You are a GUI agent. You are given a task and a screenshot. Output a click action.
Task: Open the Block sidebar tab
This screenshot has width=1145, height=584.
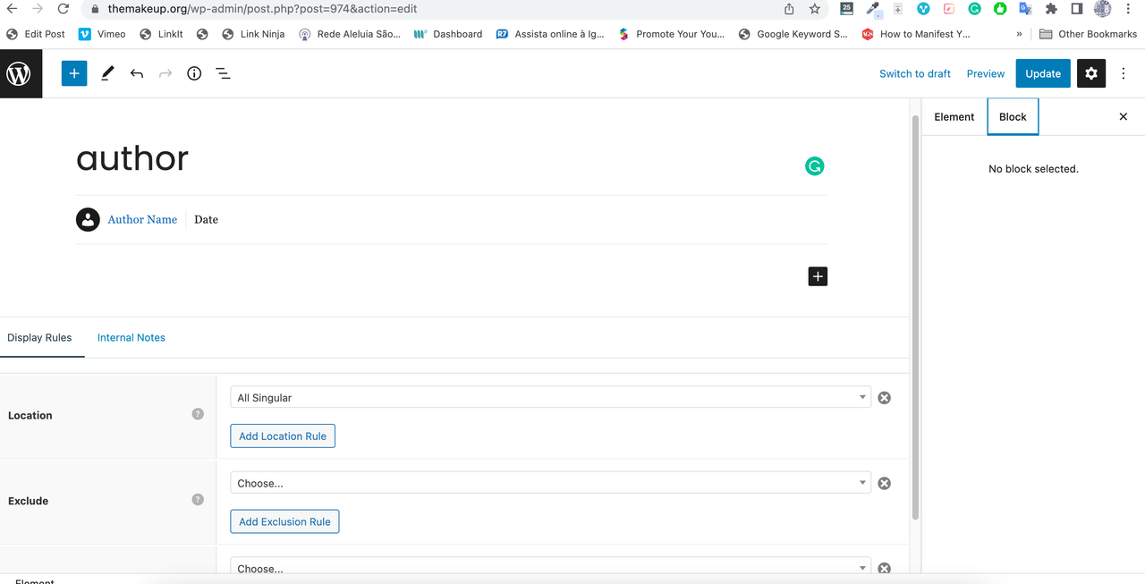pyautogui.click(x=1013, y=116)
